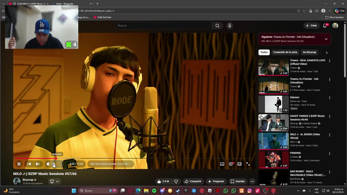The height and width of the screenshot is (195, 347).
Task: Open TikTok from the taskbar
Action: pyautogui.click(x=258, y=191)
